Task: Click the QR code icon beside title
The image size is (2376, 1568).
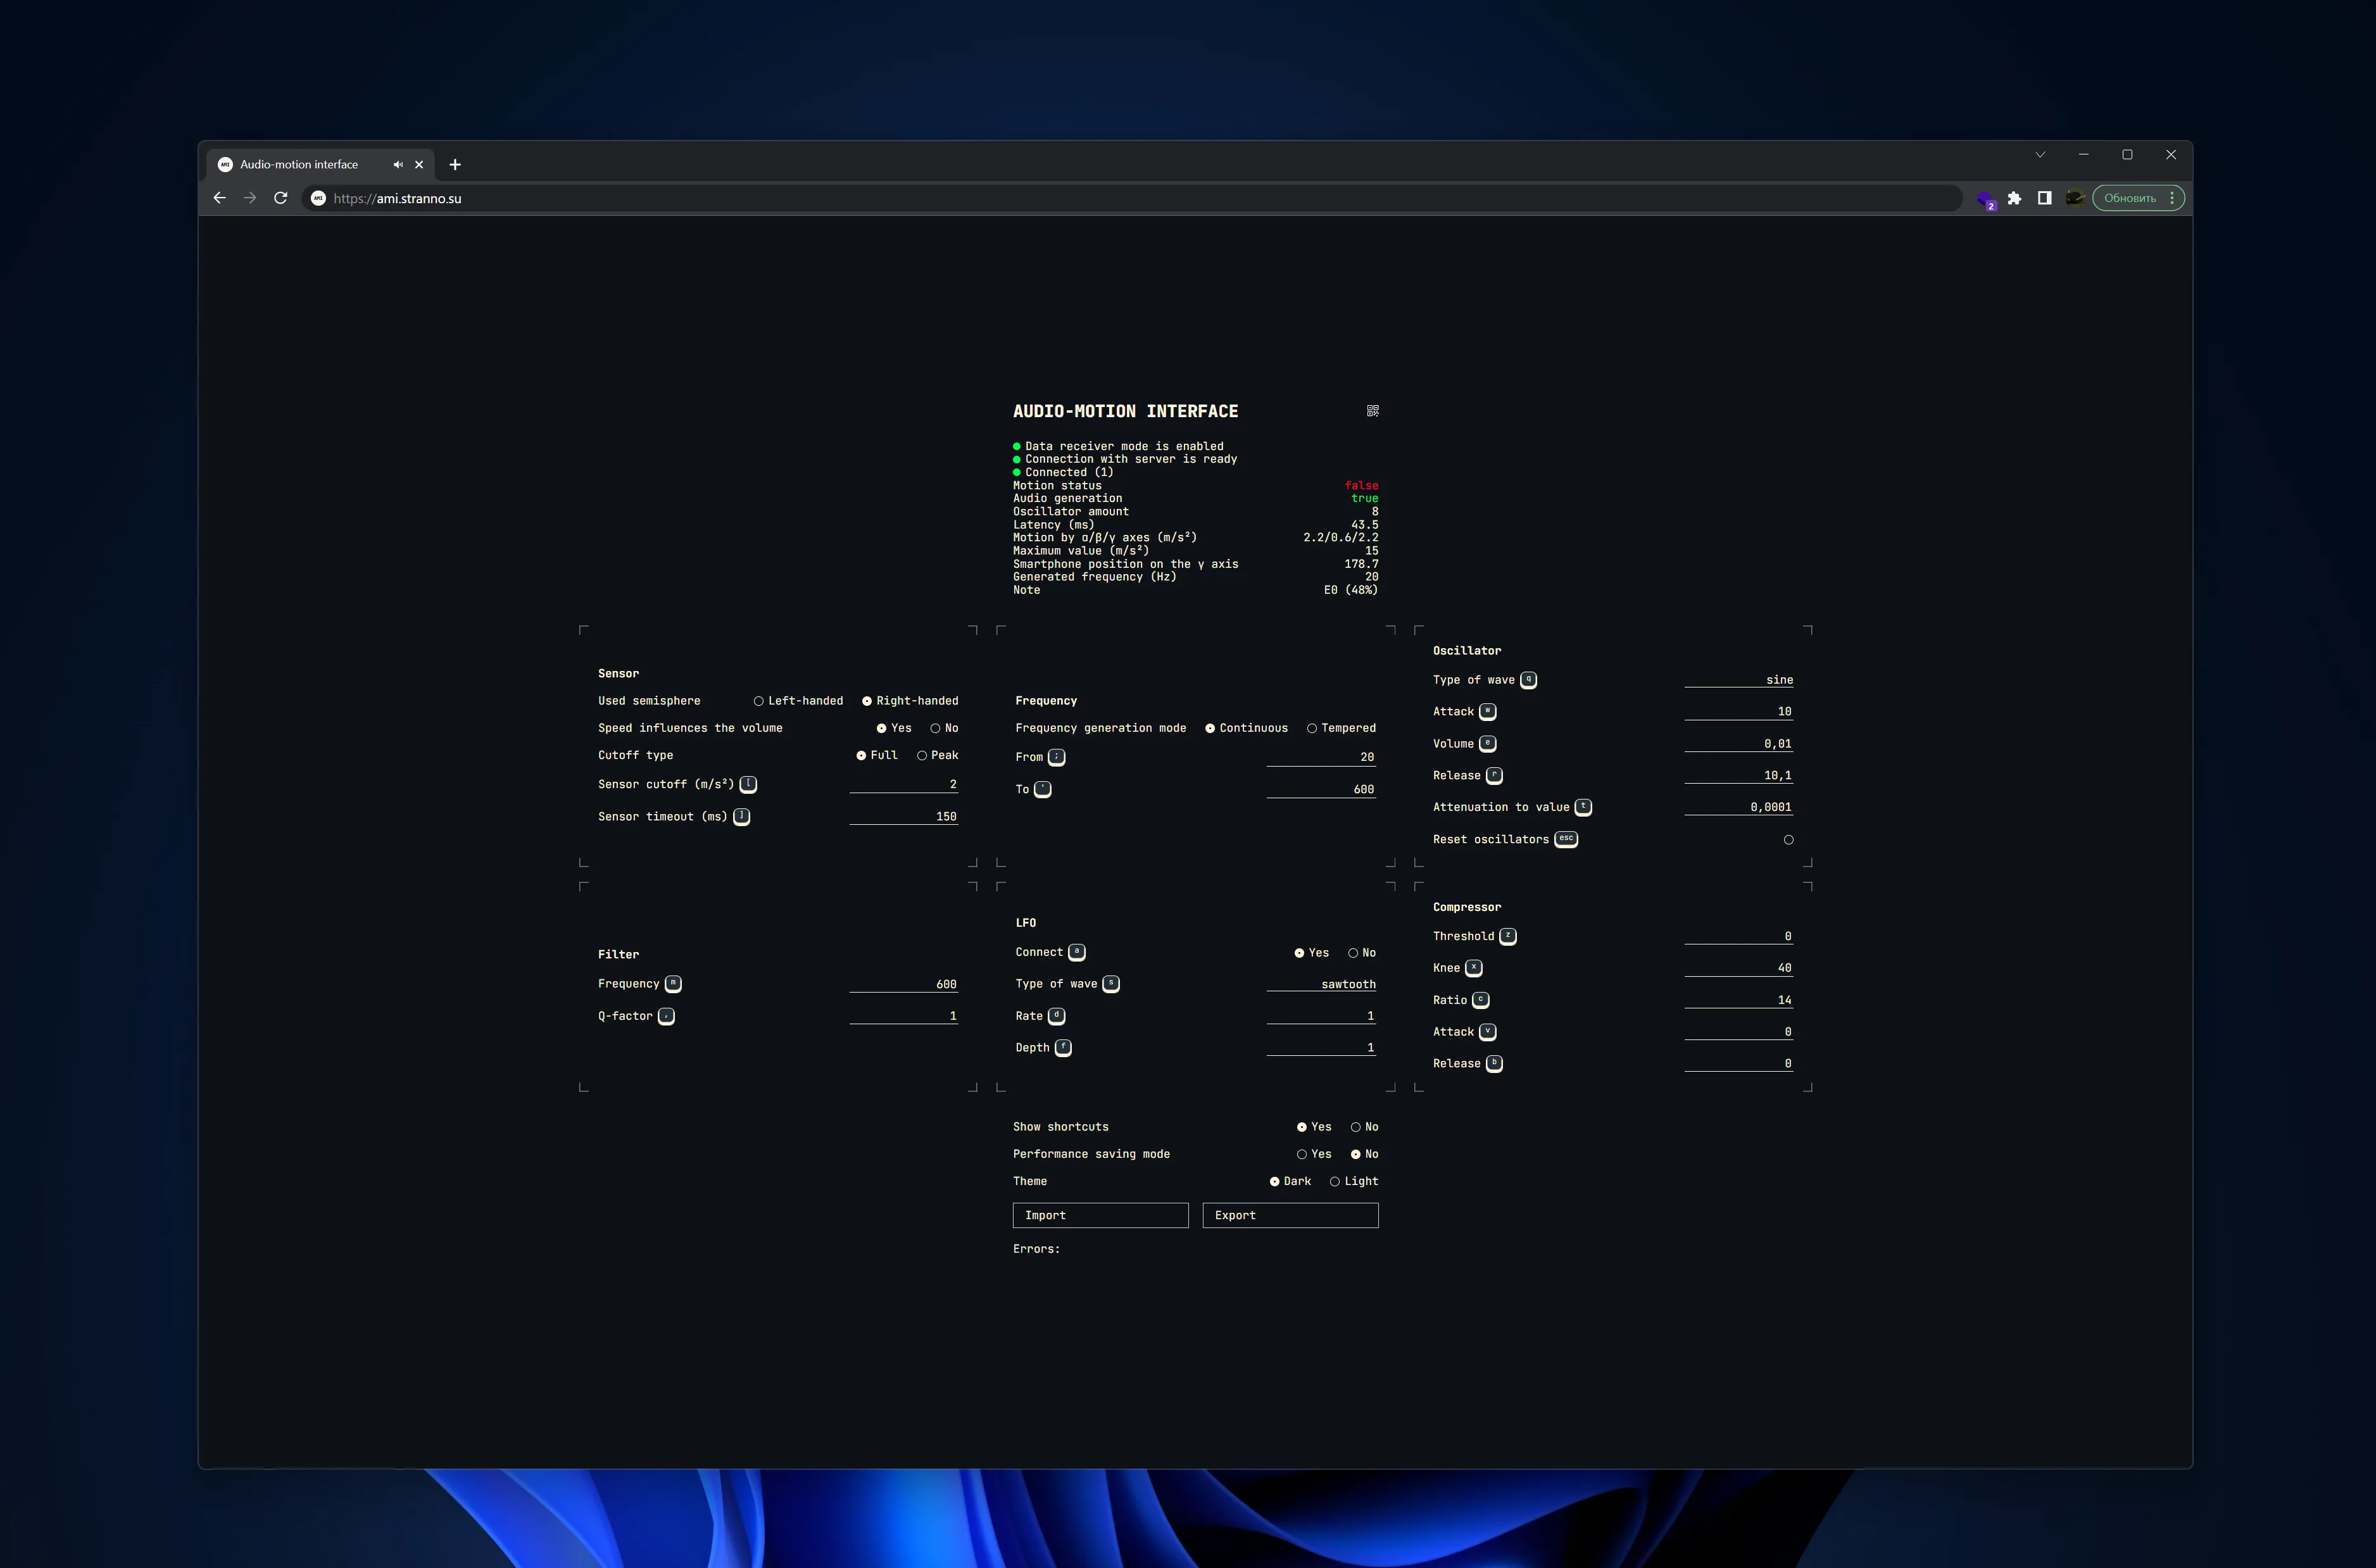Action: [x=1372, y=411]
